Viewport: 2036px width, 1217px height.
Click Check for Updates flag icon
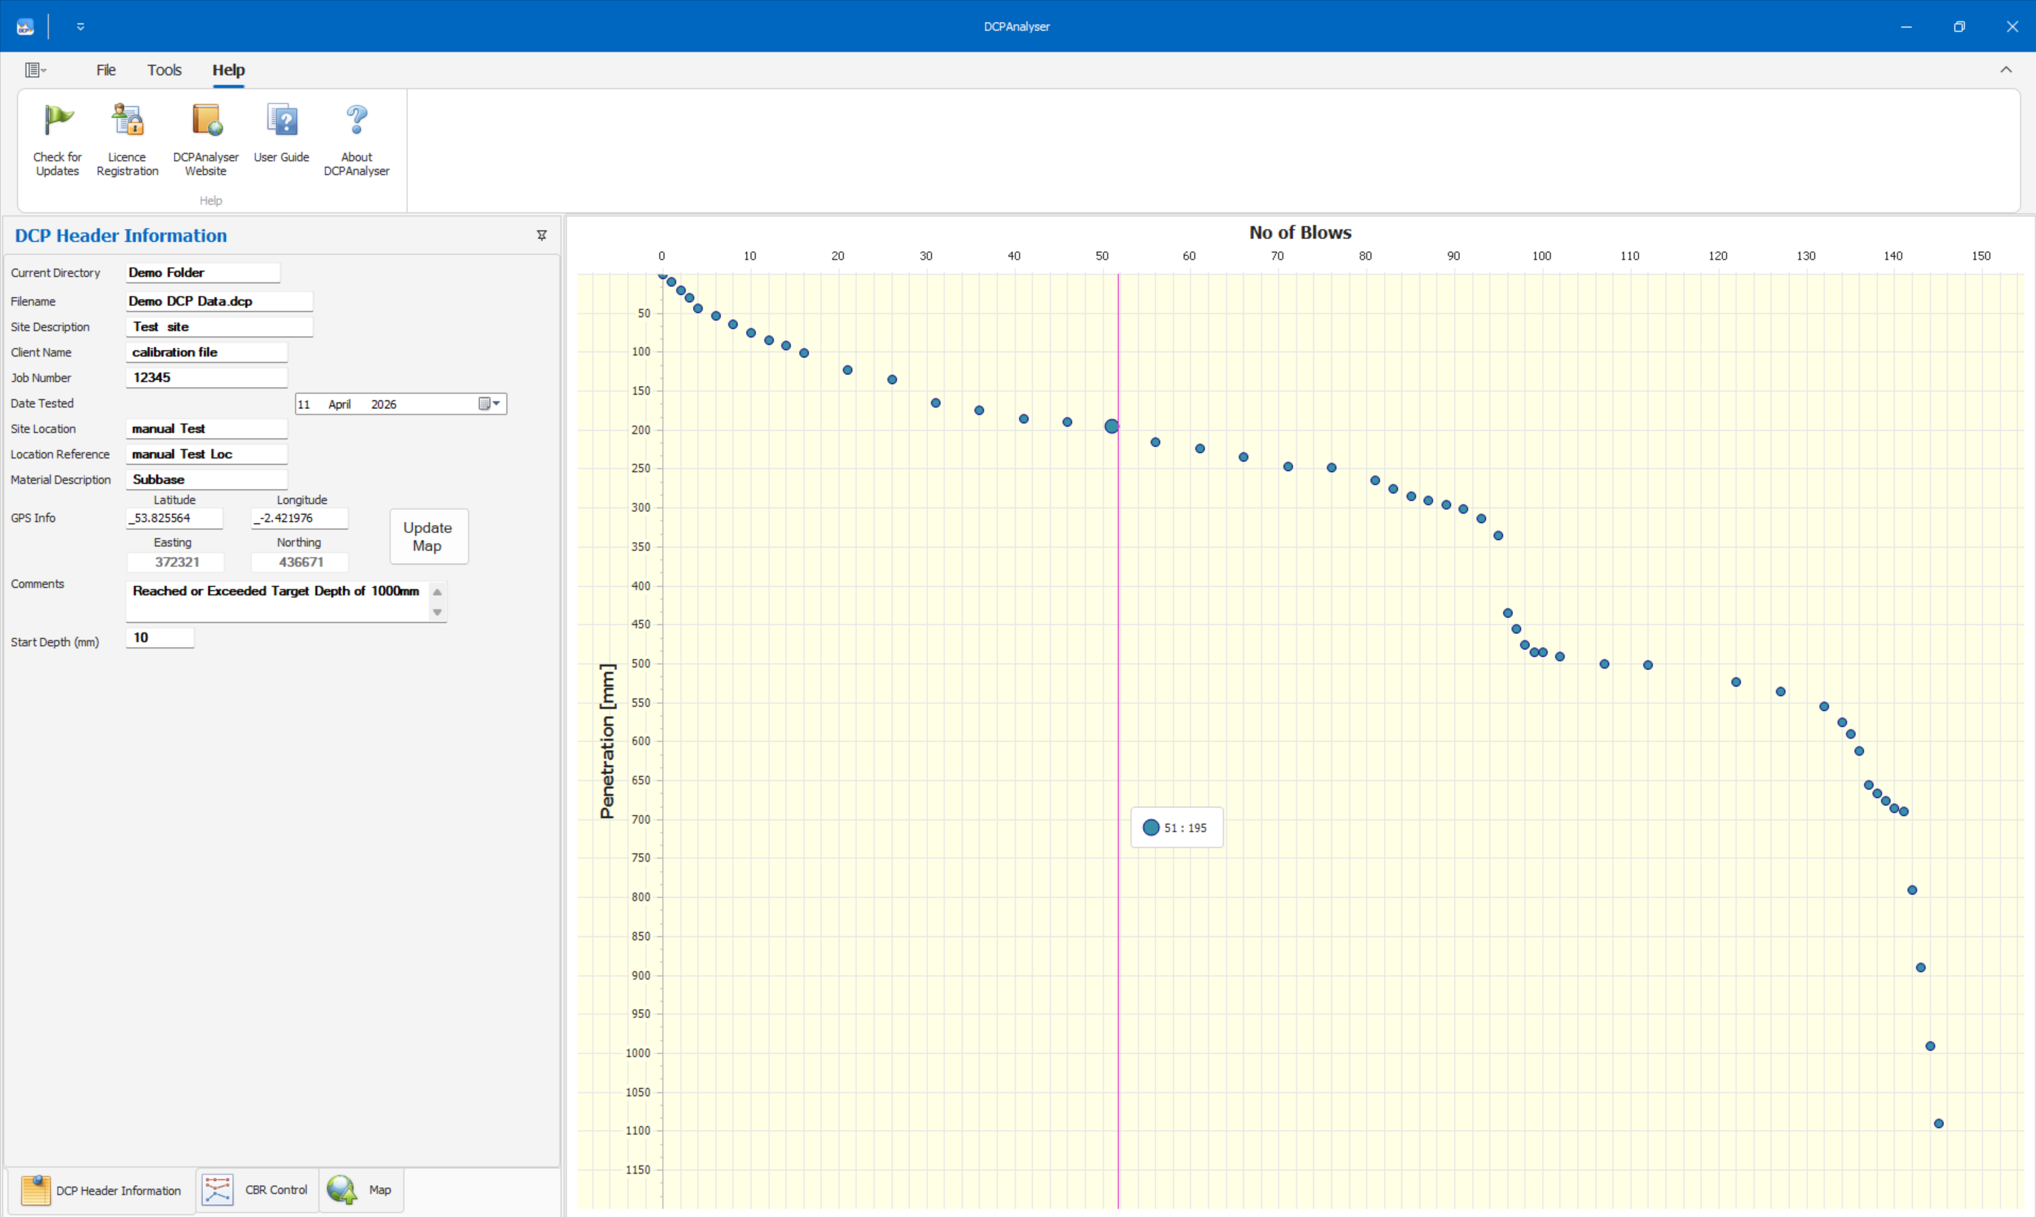coord(57,120)
